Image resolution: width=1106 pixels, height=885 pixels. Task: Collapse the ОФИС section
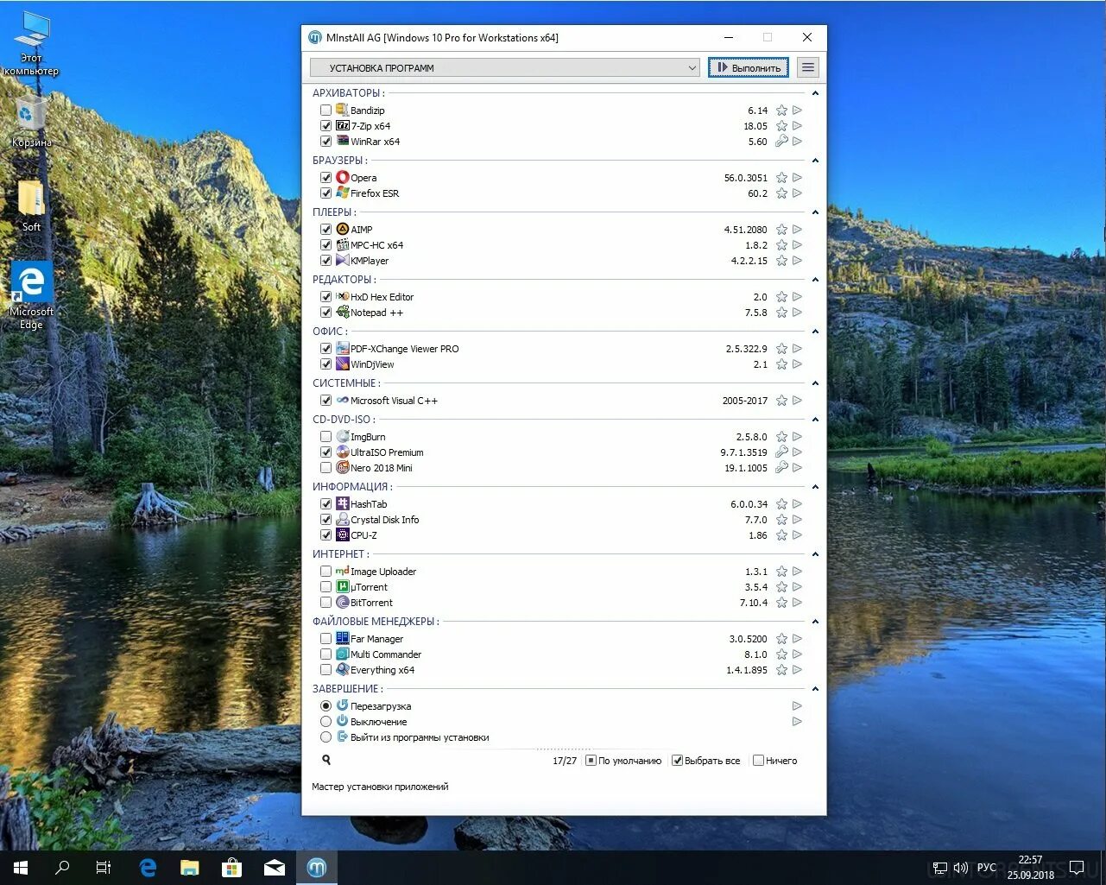click(815, 332)
